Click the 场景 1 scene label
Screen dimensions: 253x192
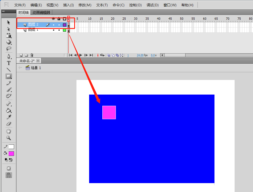pyautogui.click(x=36, y=68)
